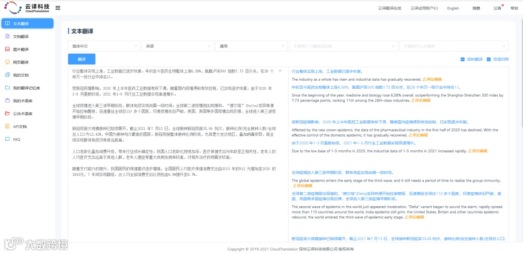
Task: Open the 英语 target language dropdown
Action: [178, 46]
